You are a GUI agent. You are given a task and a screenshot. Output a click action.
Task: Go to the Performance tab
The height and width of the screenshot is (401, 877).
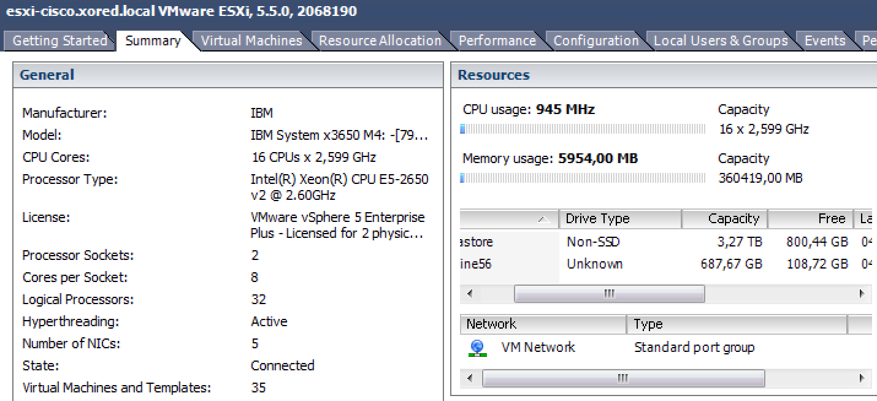pyautogui.click(x=497, y=41)
